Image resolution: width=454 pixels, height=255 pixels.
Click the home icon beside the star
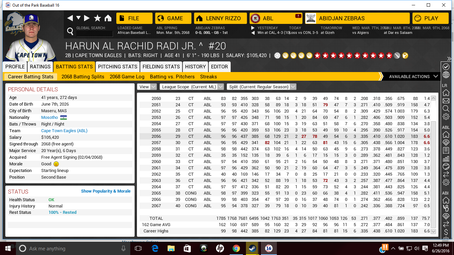coord(108,18)
